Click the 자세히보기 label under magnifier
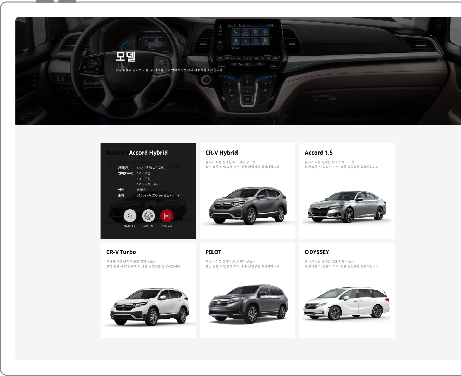This screenshot has height=376, width=461. coord(130,226)
